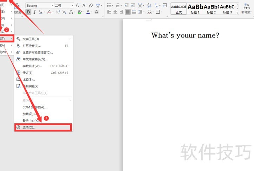254x171 pixels.
Task: Apply the 标题 1 heading style
Action: pos(195,8)
